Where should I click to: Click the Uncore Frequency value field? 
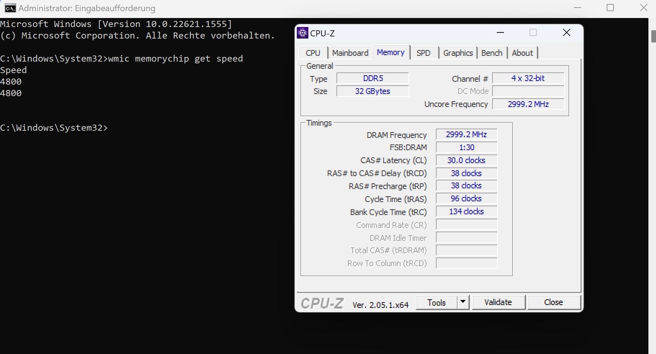(528, 104)
